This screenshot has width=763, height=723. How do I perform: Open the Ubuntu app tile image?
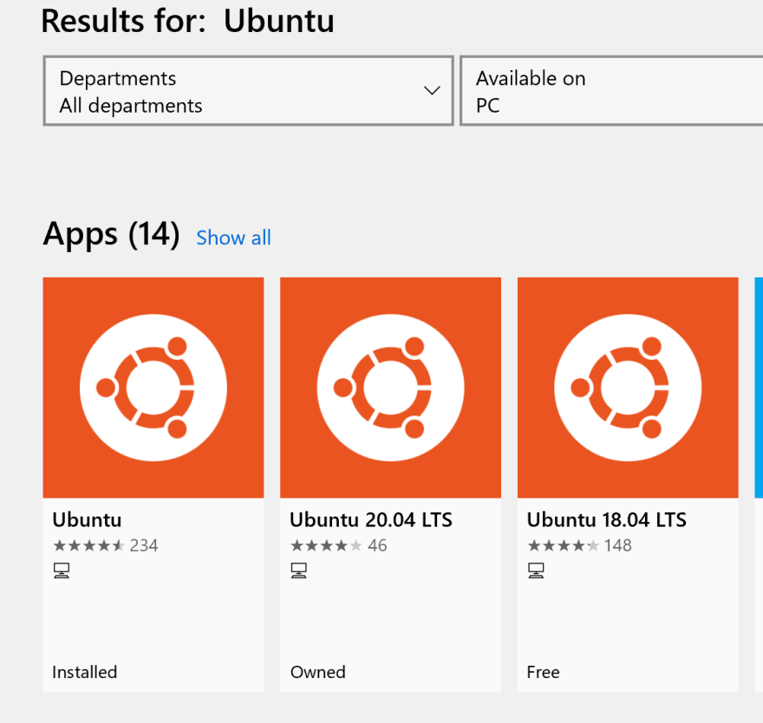[153, 388]
